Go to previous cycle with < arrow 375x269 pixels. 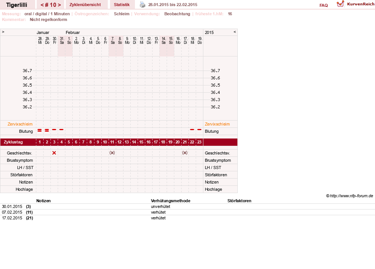click(42, 5)
